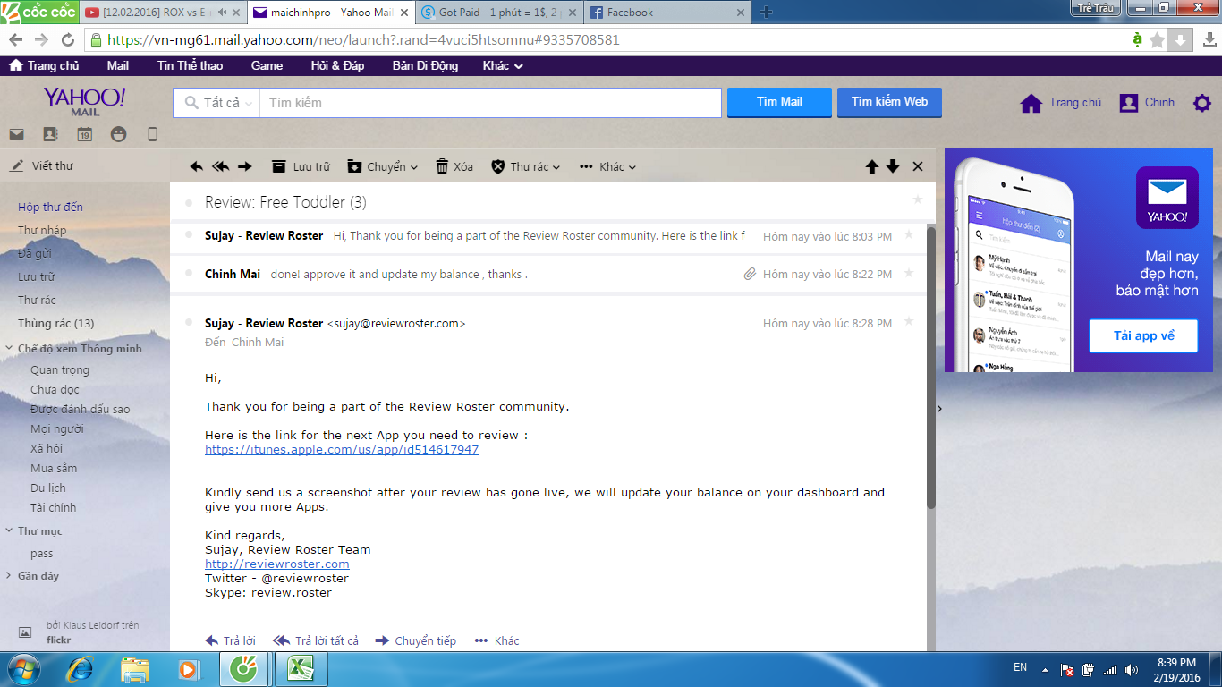Open the reviewroster.com signature link

click(x=277, y=564)
